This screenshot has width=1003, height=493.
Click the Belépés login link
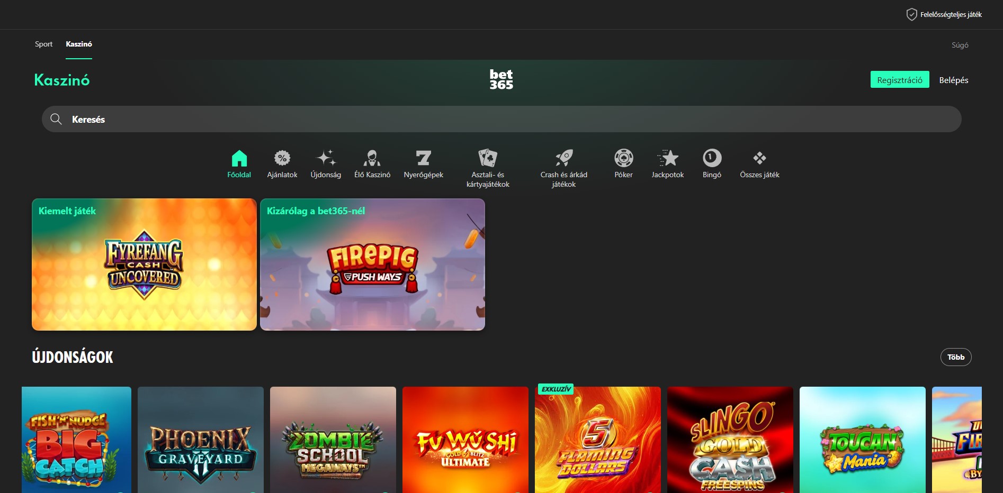(x=954, y=80)
